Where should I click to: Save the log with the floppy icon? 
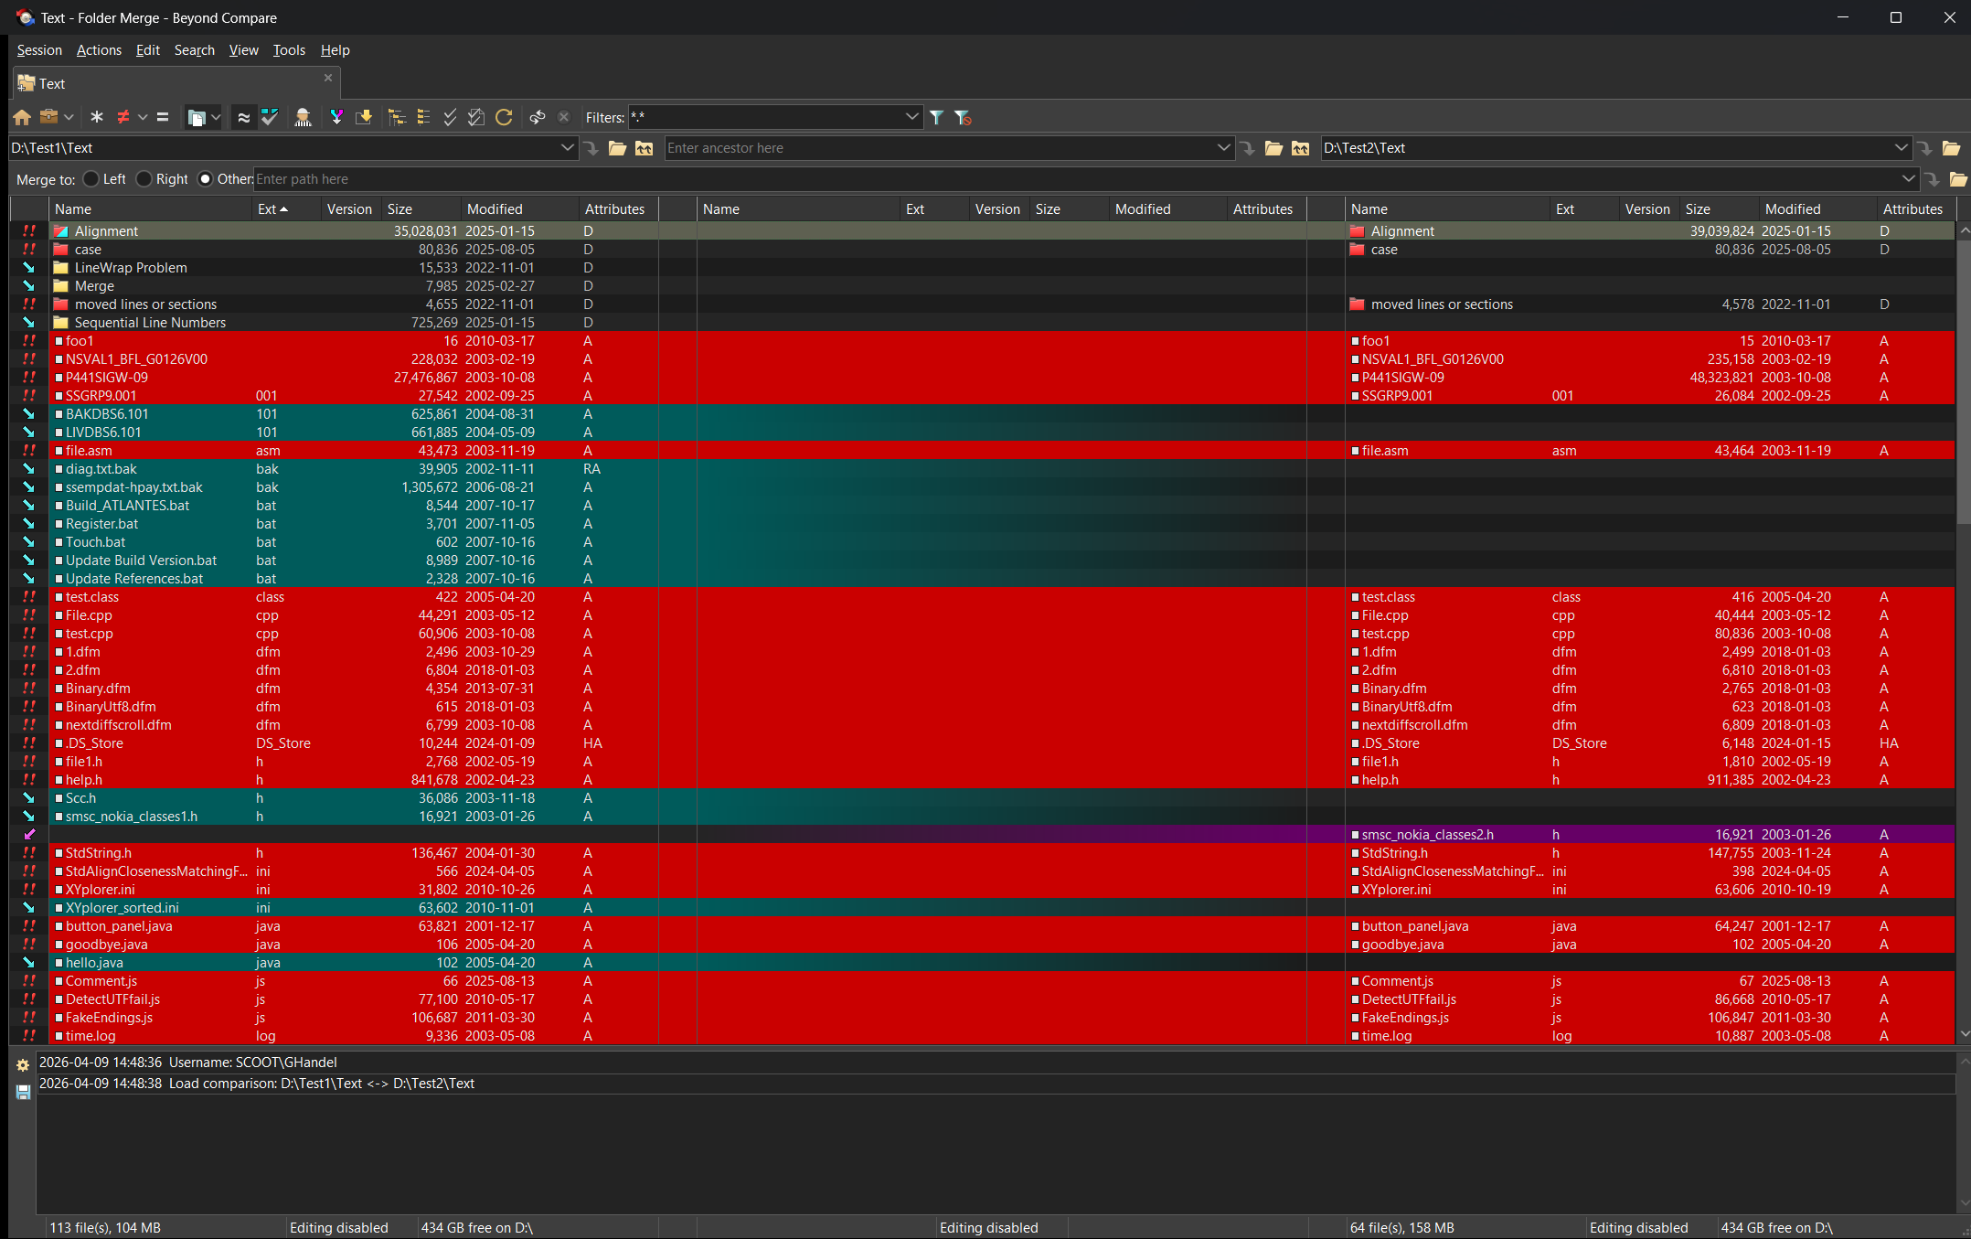23,1092
